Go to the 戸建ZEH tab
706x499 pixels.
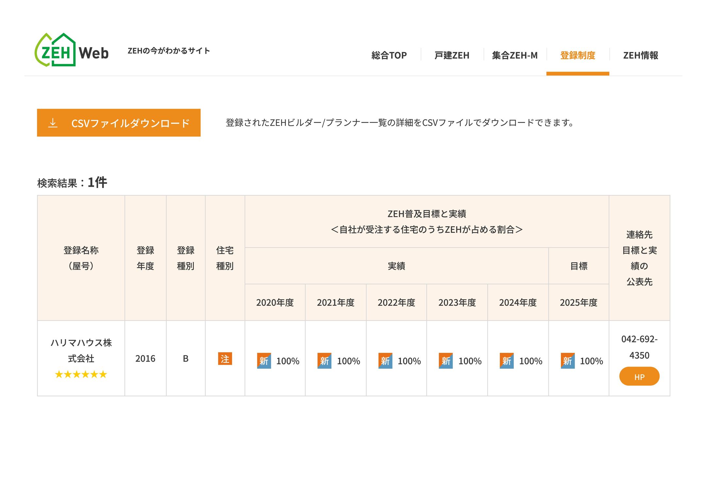pyautogui.click(x=452, y=55)
